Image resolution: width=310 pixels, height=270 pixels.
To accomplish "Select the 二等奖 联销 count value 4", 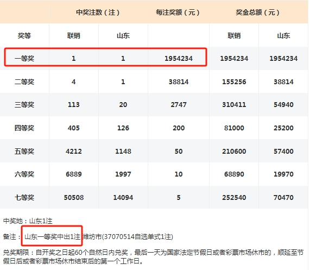I will pyautogui.click(x=74, y=81).
